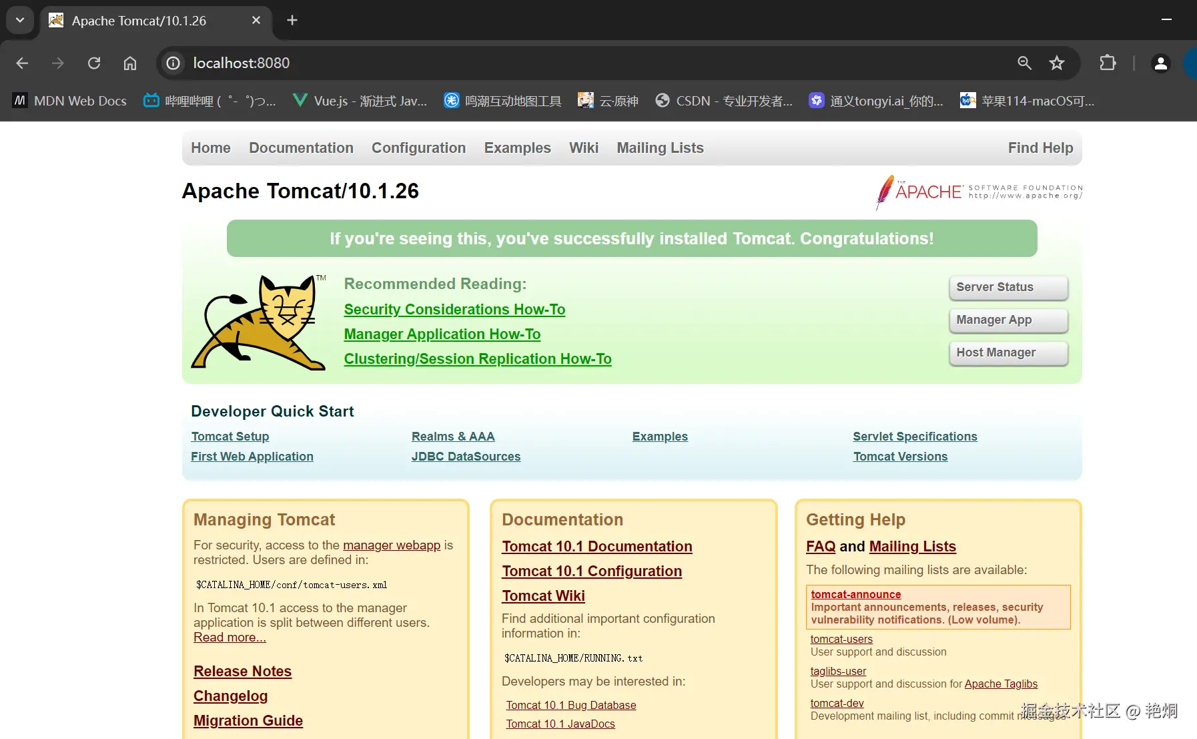Open Wiki in the Tomcat navigation
1197x739 pixels.
(584, 148)
